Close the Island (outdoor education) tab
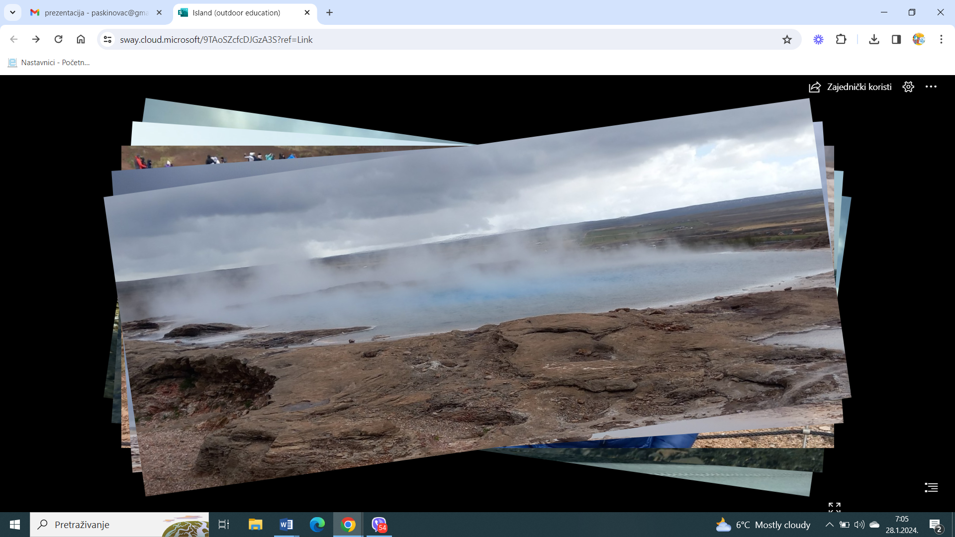955x537 pixels. [x=307, y=12]
